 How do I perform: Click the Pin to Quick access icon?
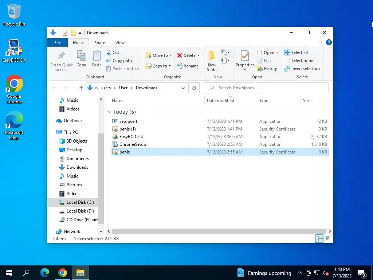[x=61, y=56]
